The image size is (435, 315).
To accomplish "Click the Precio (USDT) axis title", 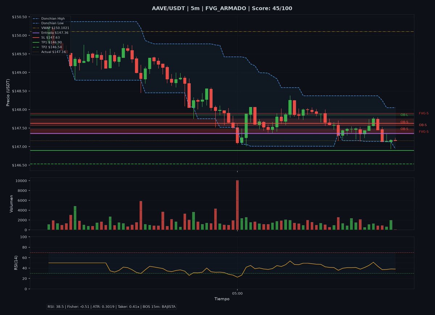I will [x=8, y=92].
